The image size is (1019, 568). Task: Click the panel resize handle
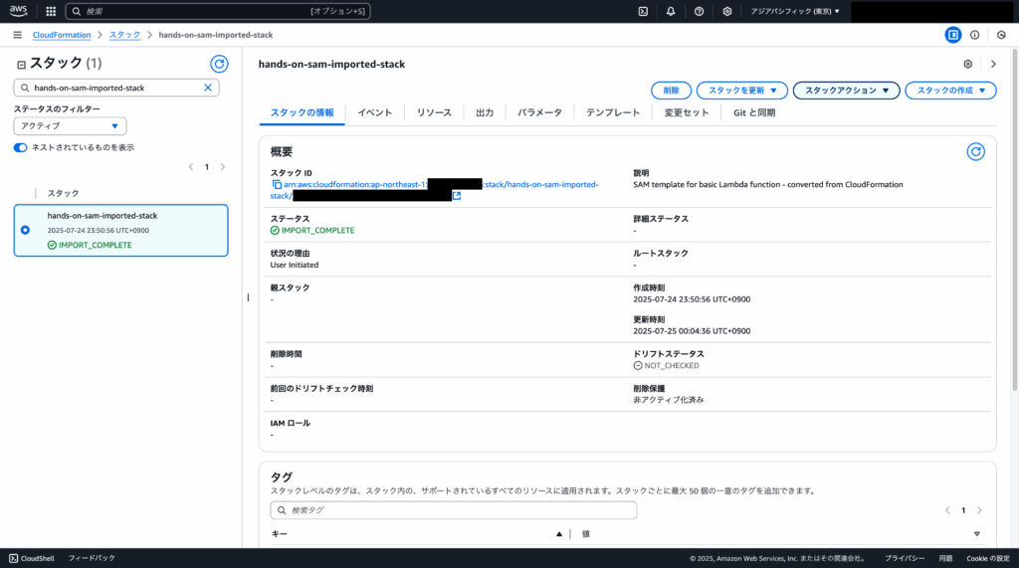(x=248, y=297)
